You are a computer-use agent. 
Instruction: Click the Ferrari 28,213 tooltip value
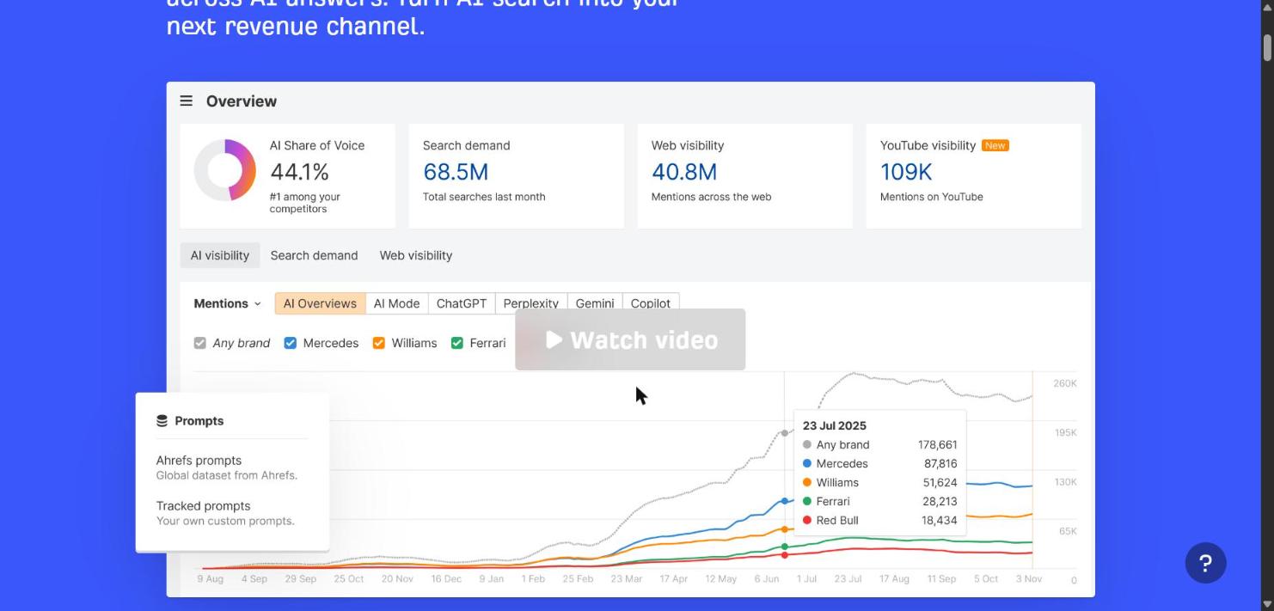(940, 501)
